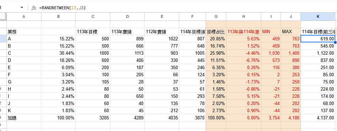The height and width of the screenshot is (131, 337).
Task: Select column K header
Action: (318, 17)
